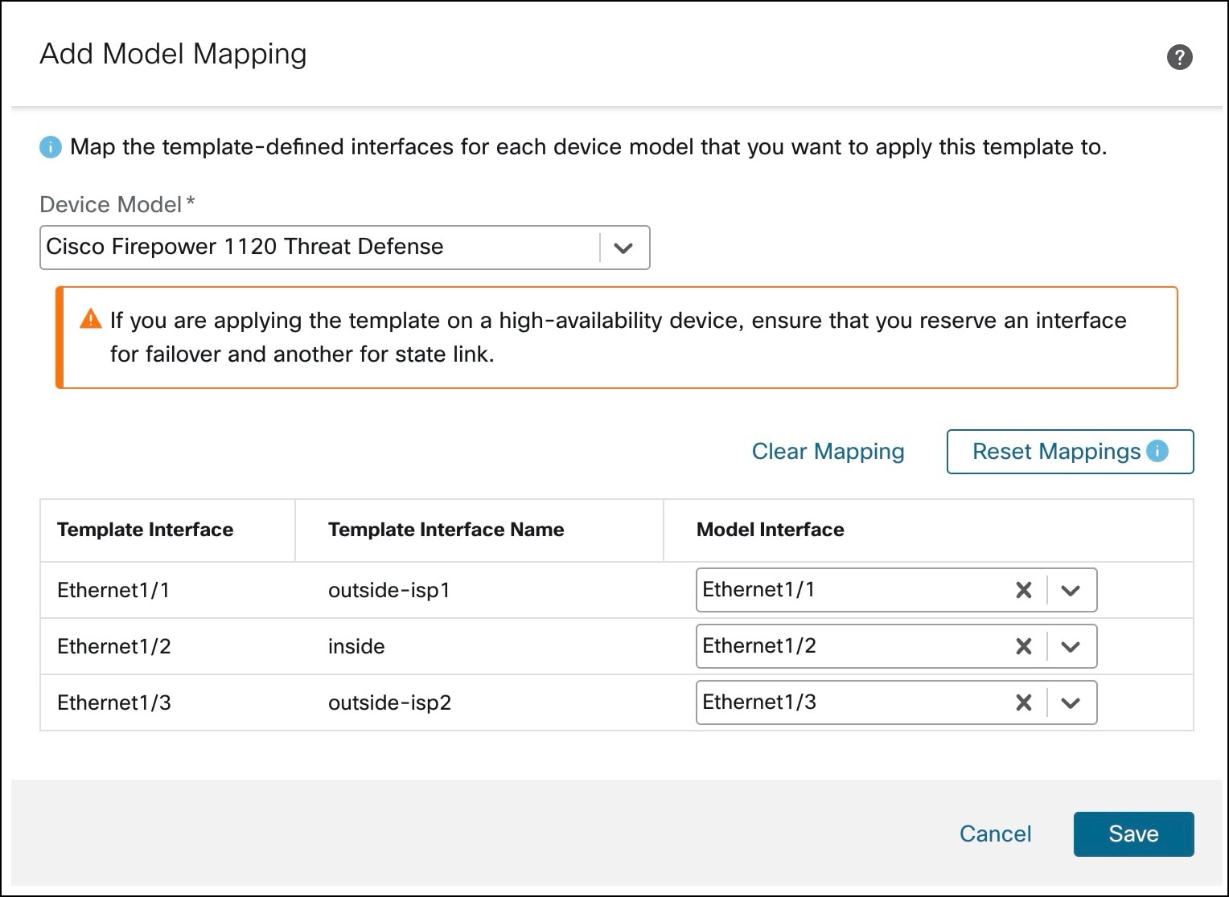The height and width of the screenshot is (897, 1229).
Task: Click the Cancel button
Action: (995, 834)
